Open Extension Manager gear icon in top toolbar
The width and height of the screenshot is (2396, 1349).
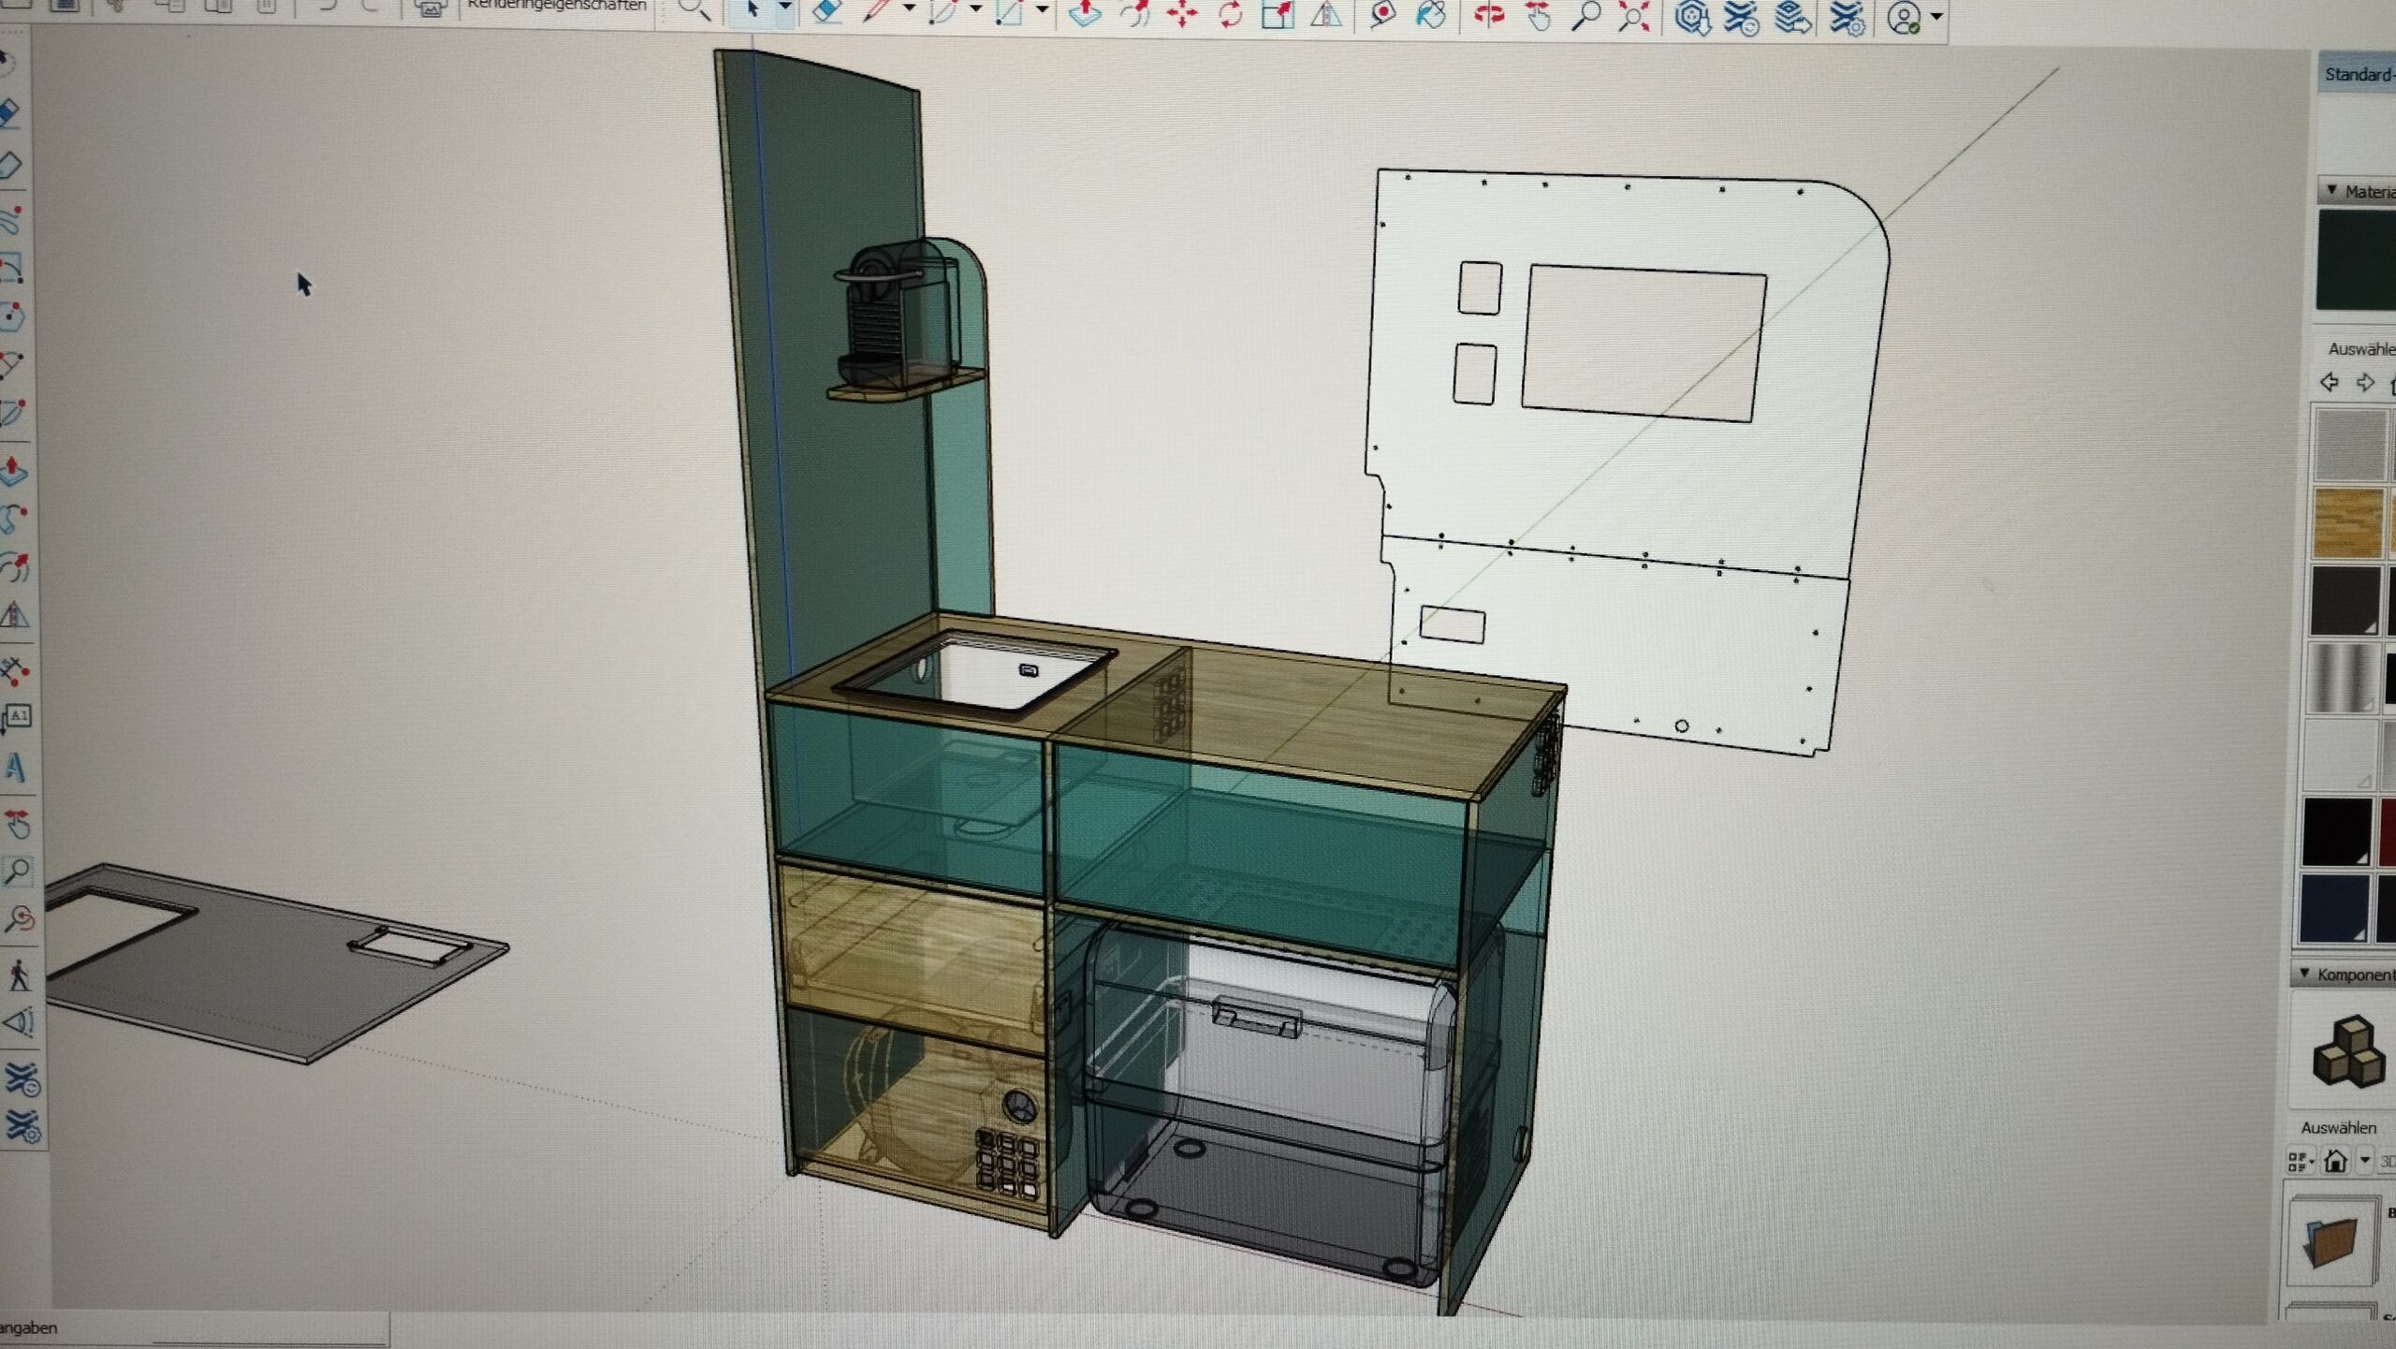[x=1847, y=18]
